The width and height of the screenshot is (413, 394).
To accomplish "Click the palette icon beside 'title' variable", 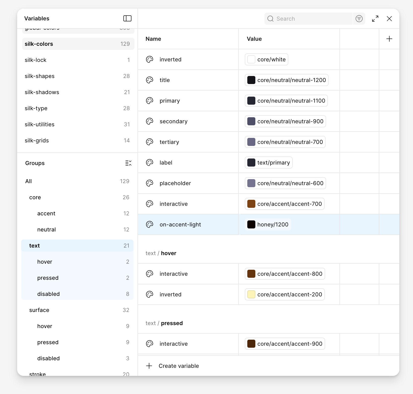I will coord(150,80).
